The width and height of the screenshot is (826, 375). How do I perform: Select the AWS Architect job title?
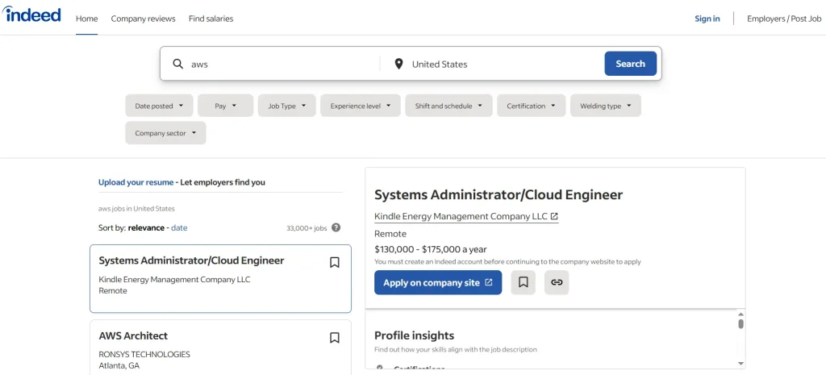133,335
